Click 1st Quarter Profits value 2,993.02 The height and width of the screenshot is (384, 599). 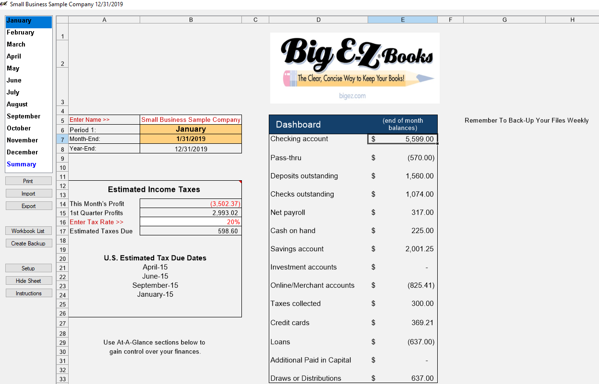(191, 213)
